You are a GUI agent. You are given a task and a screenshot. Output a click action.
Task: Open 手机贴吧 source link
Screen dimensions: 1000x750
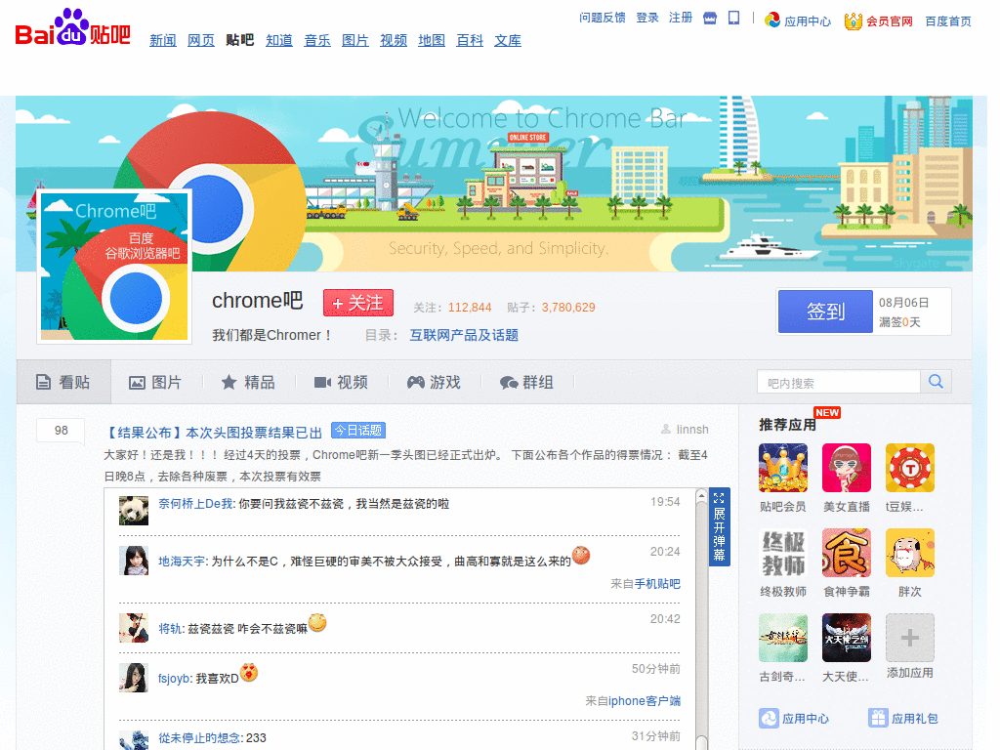coord(657,584)
